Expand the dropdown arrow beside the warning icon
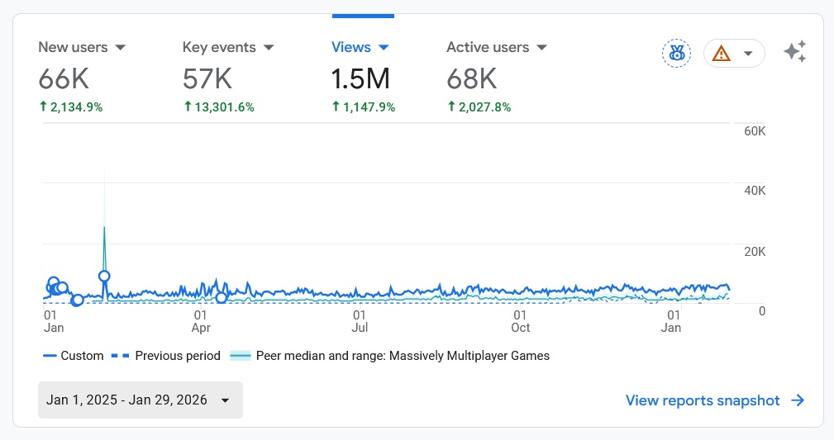The height and width of the screenshot is (440, 834). point(748,54)
